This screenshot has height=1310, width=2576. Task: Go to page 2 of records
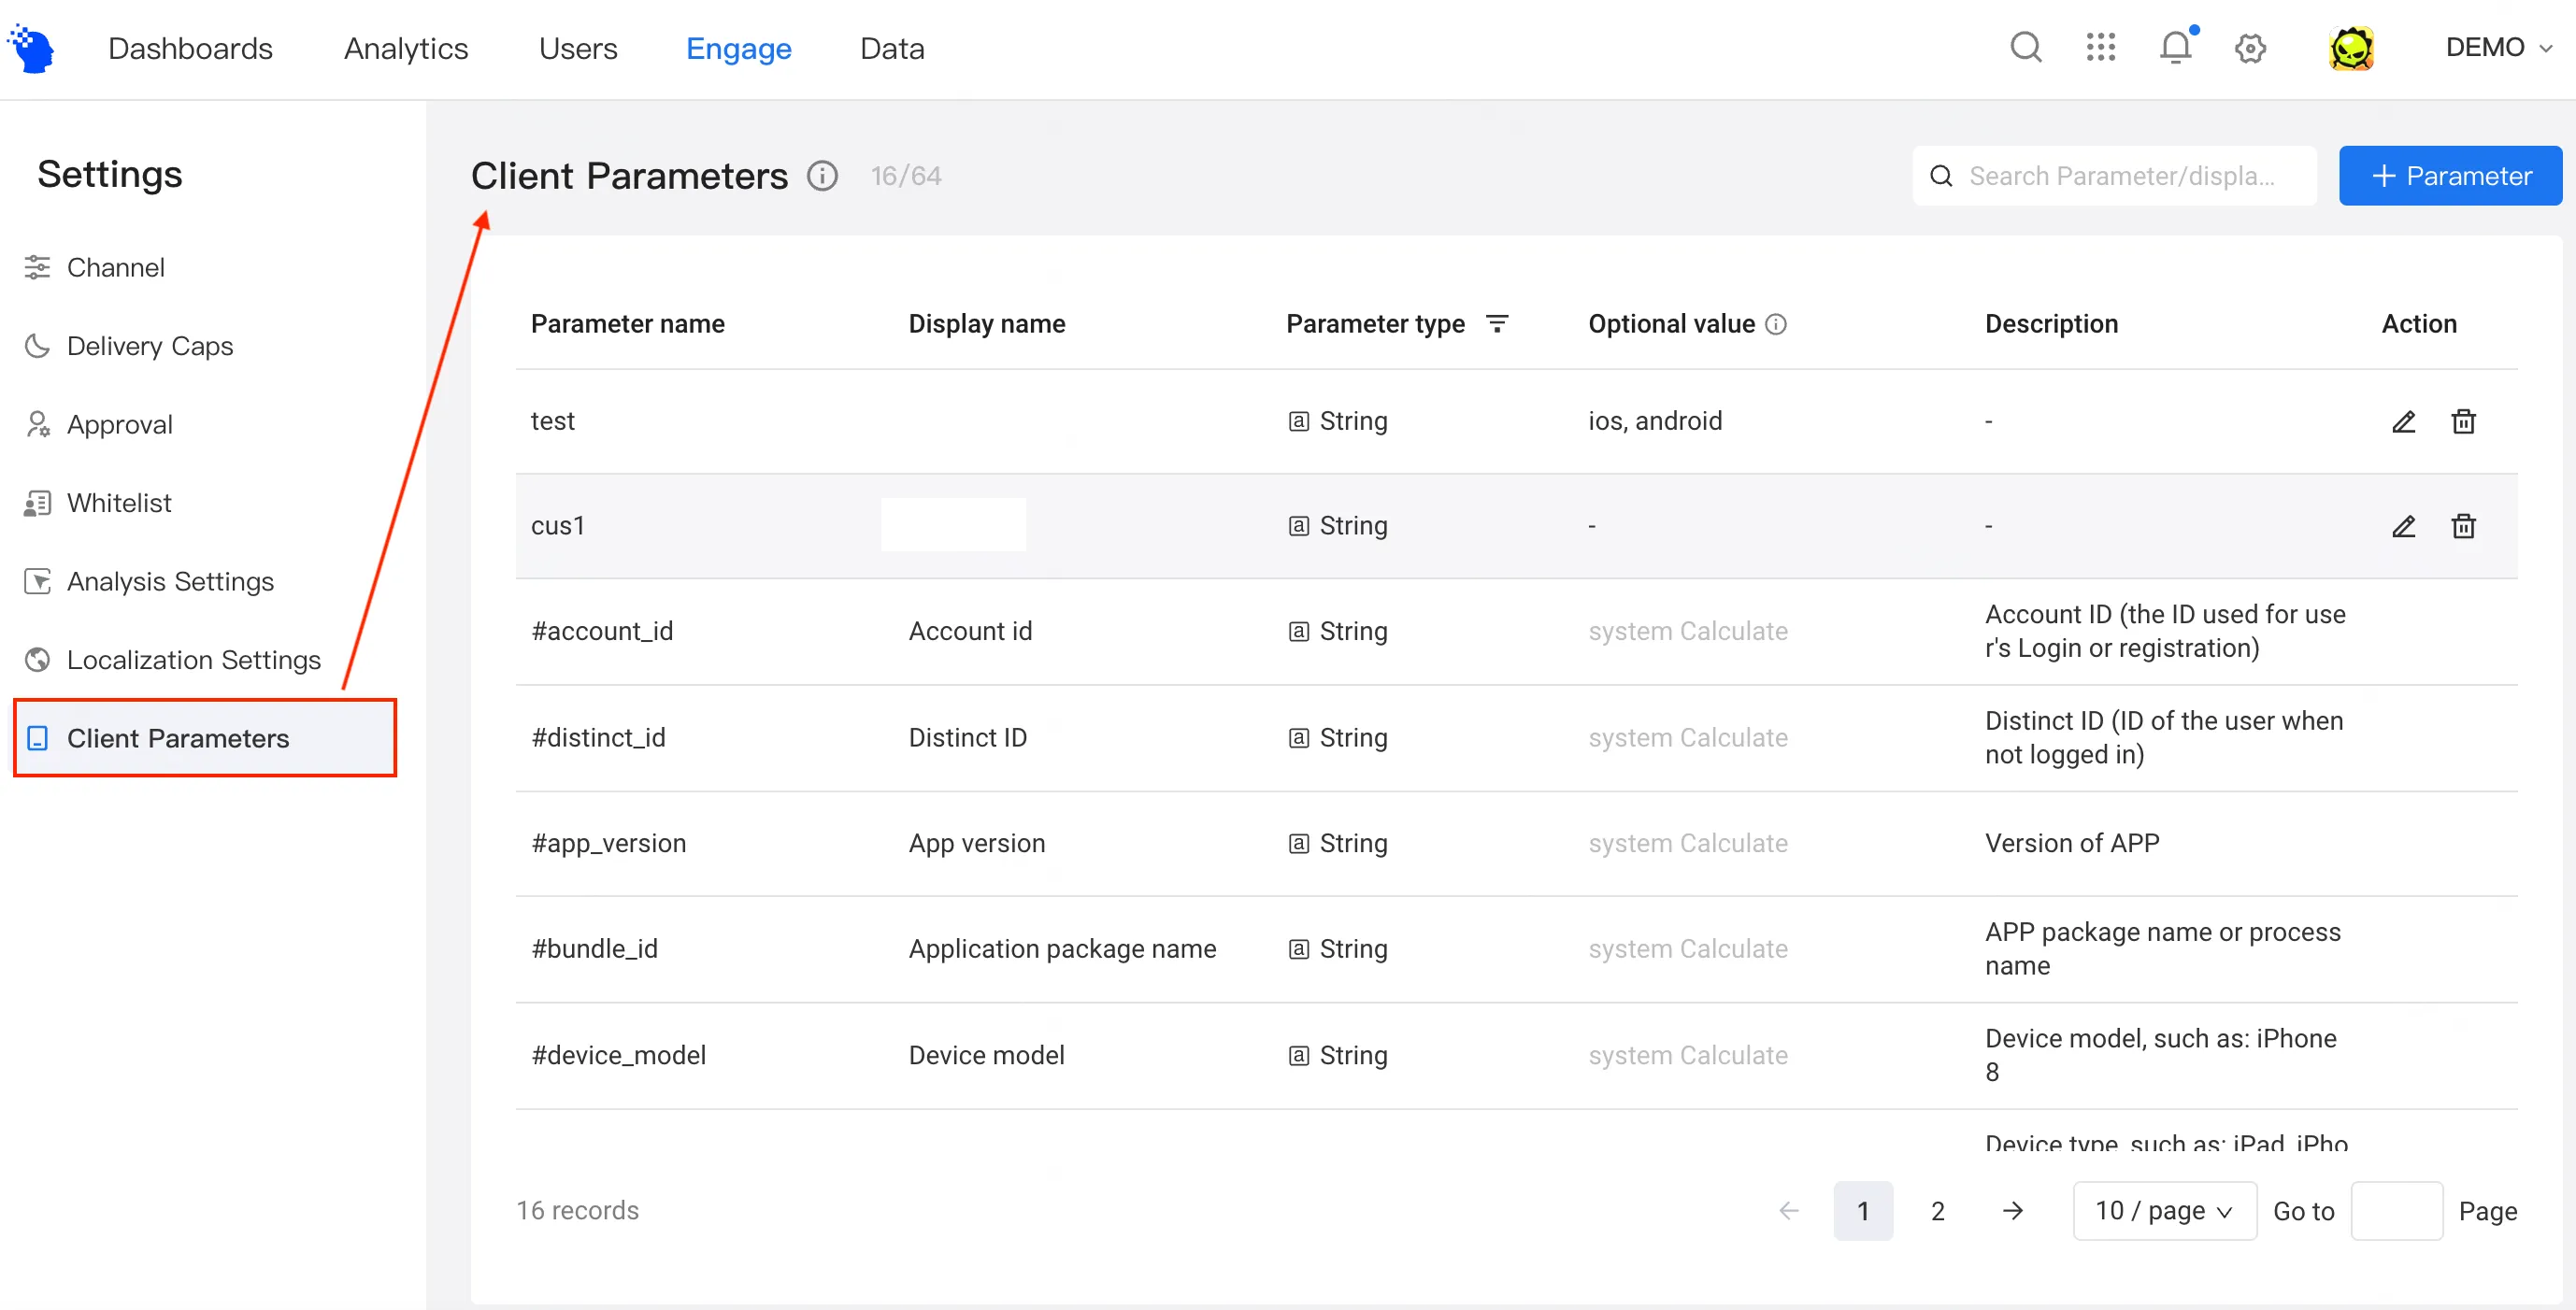coord(1937,1210)
